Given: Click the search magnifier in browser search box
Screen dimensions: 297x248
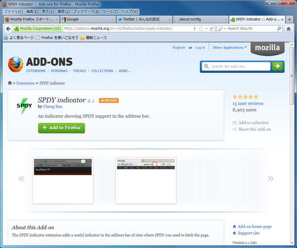Looking at the screenshot, I should (279, 29).
